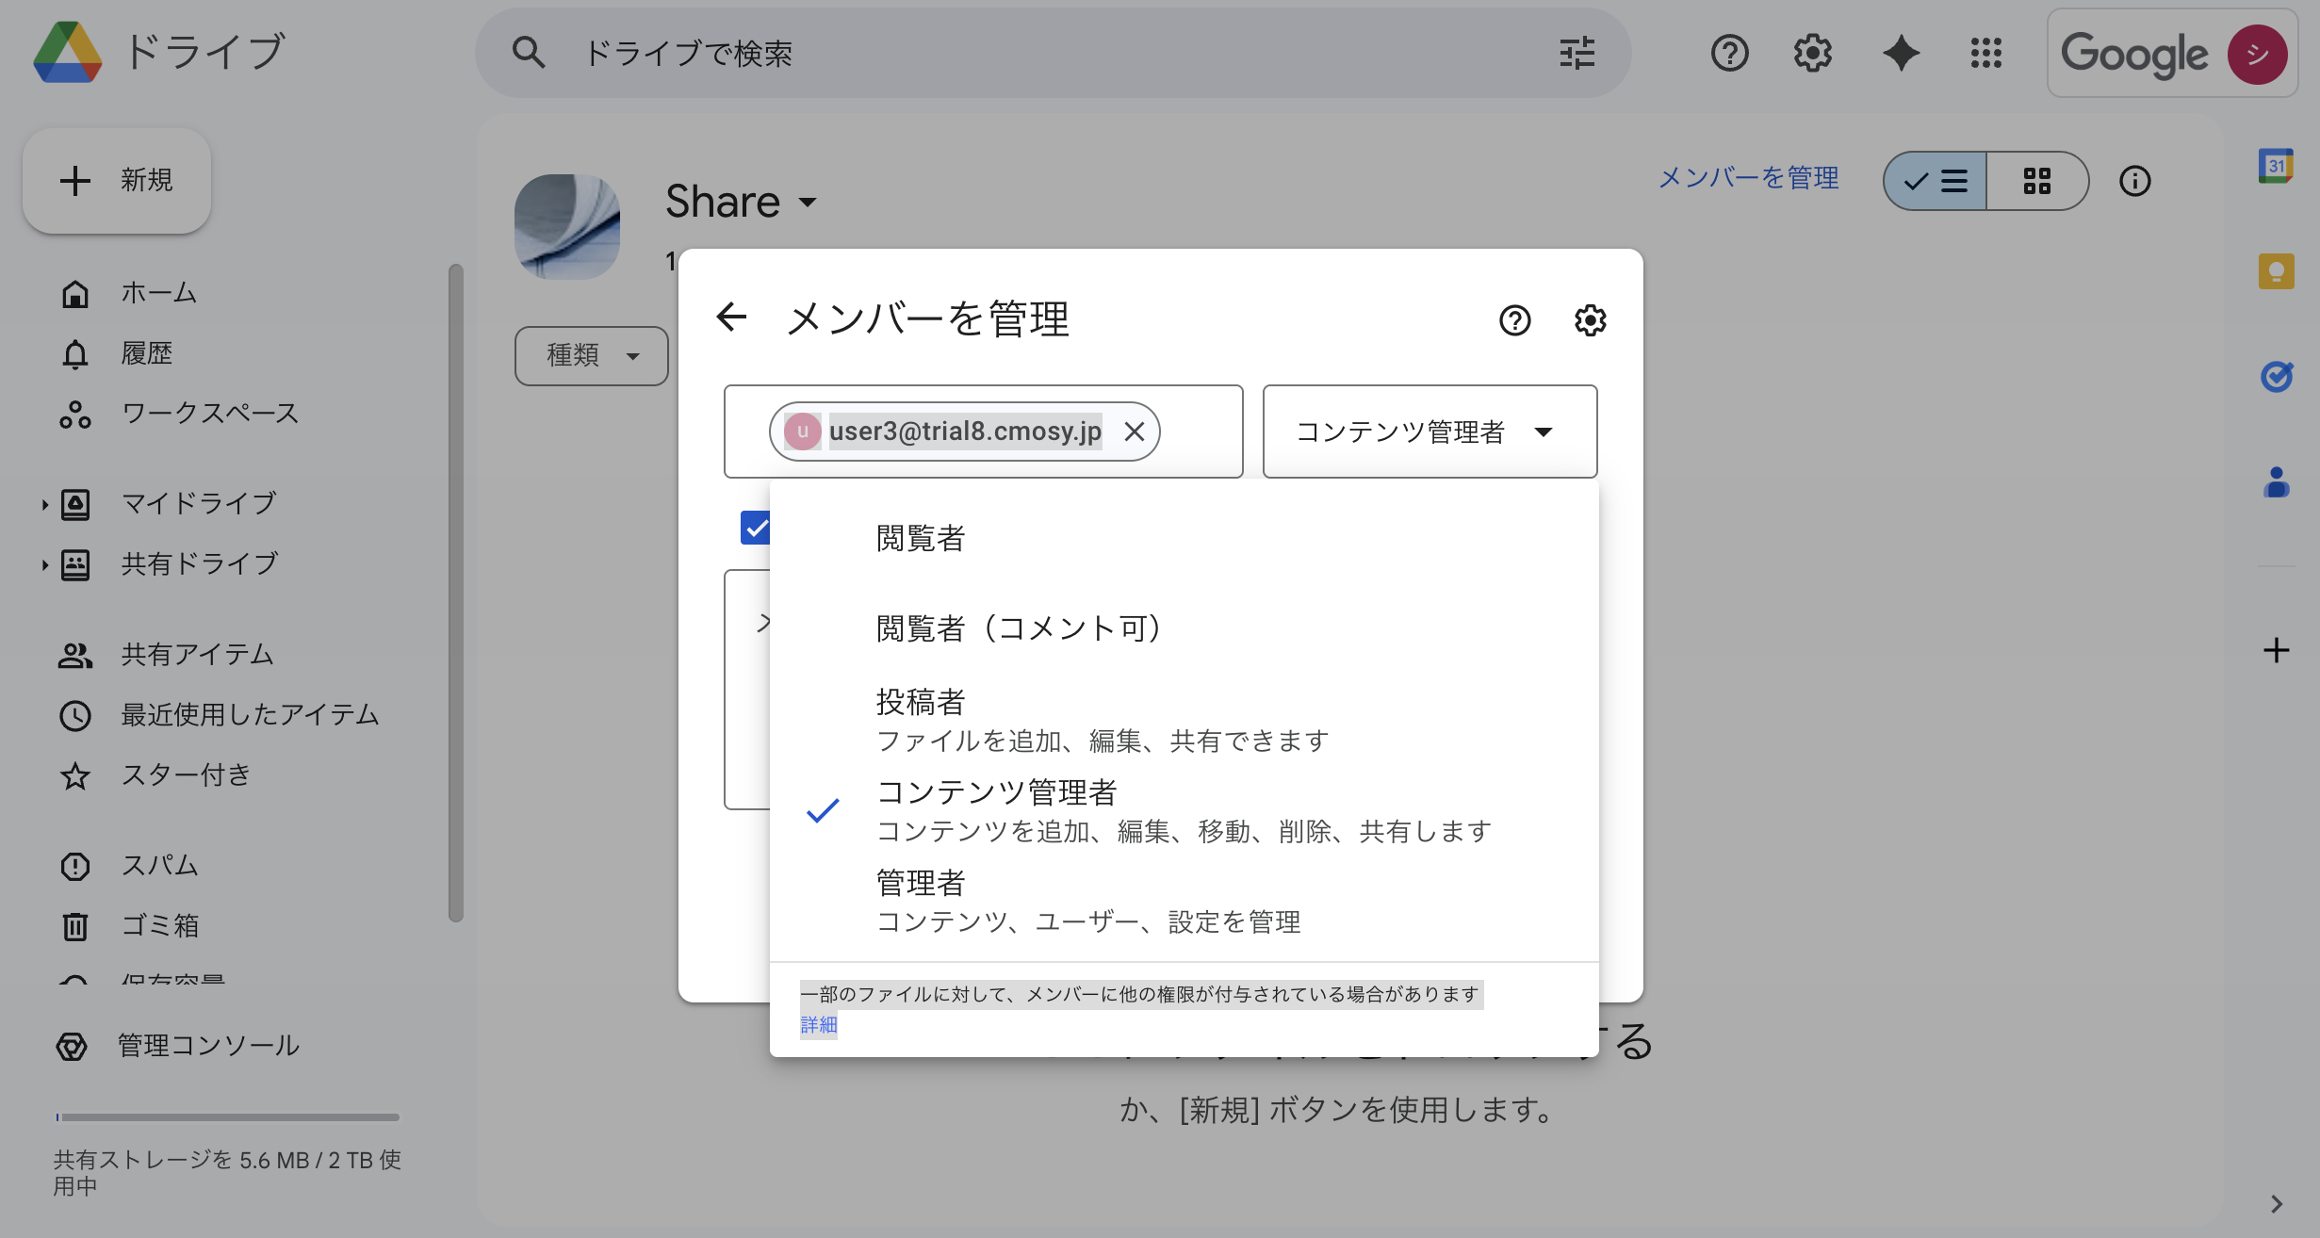2320x1238 pixels.
Task: Open Google Keep in side panel
Action: click(2277, 271)
